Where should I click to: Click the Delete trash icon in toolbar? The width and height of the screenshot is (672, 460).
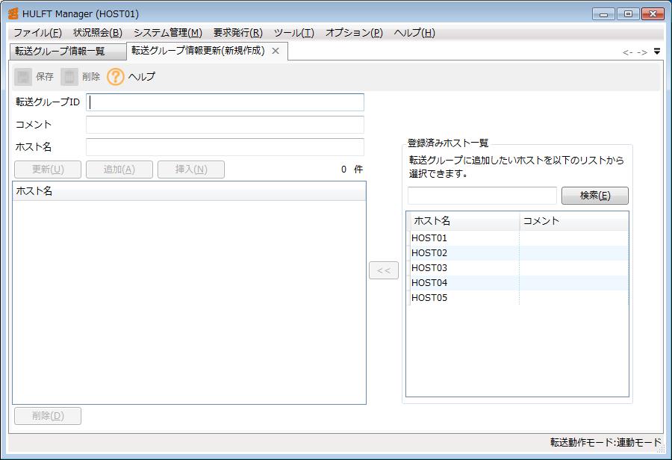tap(69, 77)
